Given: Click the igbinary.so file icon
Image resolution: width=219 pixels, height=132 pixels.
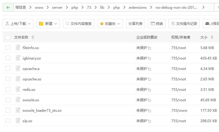Looking at the screenshot, I should 18,58.
